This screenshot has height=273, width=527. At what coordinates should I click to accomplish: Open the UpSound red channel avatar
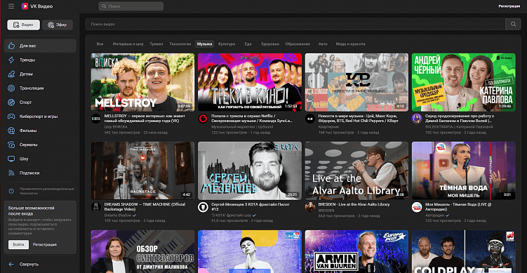[x=203, y=119]
